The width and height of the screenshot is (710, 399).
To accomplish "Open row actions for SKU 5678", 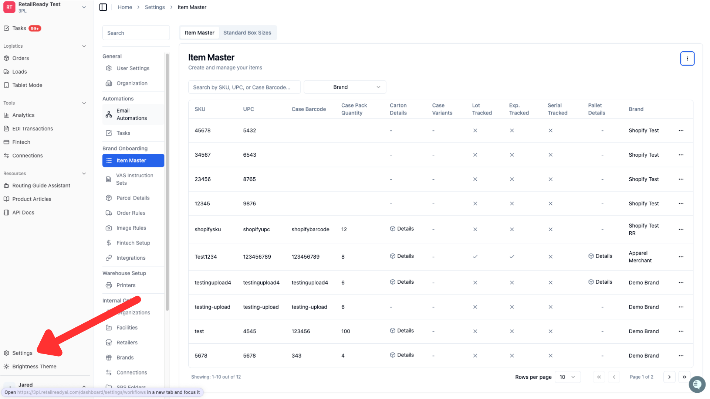I will coord(681,355).
